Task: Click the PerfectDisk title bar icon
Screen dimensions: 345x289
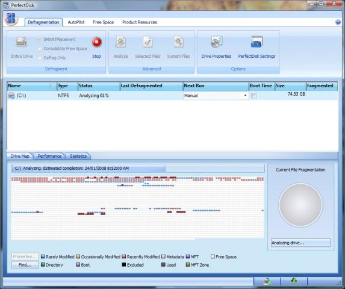Action: pyautogui.click(x=7, y=5)
